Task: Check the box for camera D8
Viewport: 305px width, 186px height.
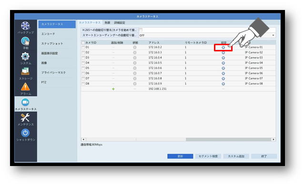Action: pyautogui.click(x=83, y=84)
